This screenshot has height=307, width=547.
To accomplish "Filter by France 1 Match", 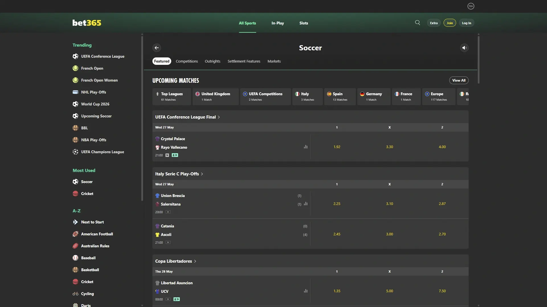I will (x=406, y=97).
